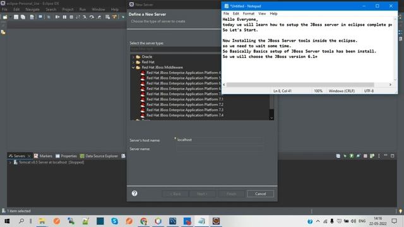The image size is (404, 227).
Task: Click the Save icon in Eclipse toolbar
Action: pos(16,17)
